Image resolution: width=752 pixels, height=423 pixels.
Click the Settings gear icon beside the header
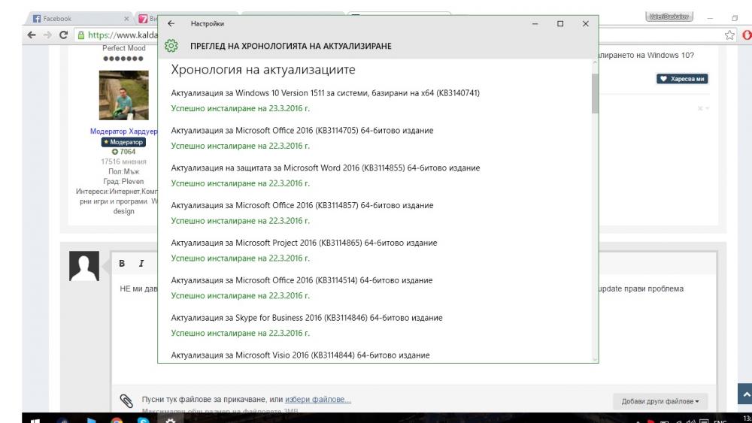pos(171,46)
